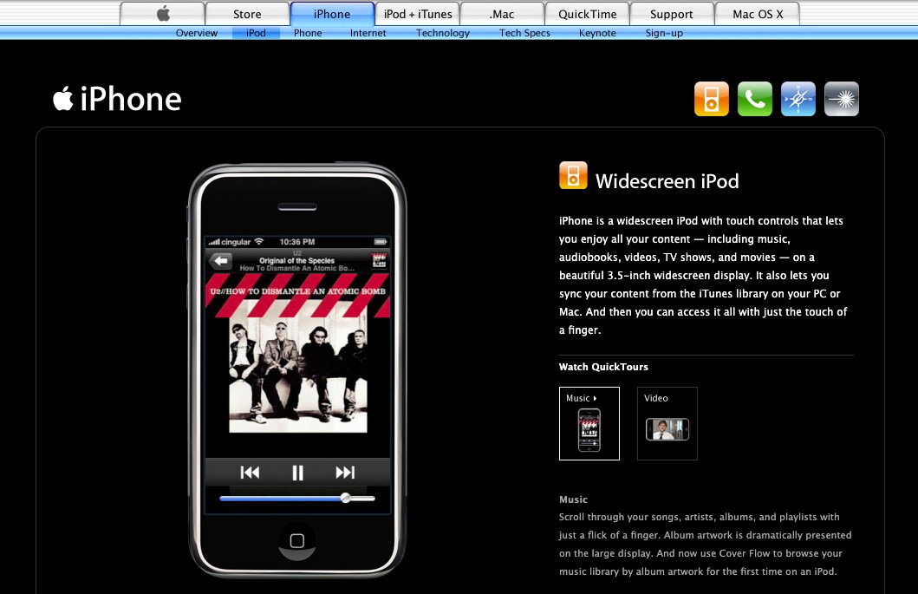918x594 pixels.
Task: Go to the Keynote subnav link
Action: (x=597, y=33)
